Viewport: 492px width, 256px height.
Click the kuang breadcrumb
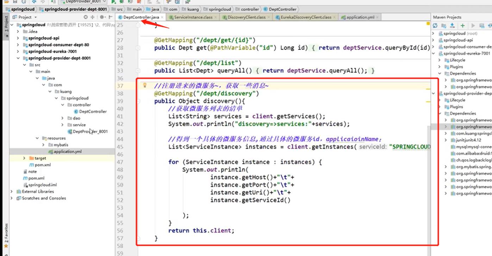click(x=190, y=9)
